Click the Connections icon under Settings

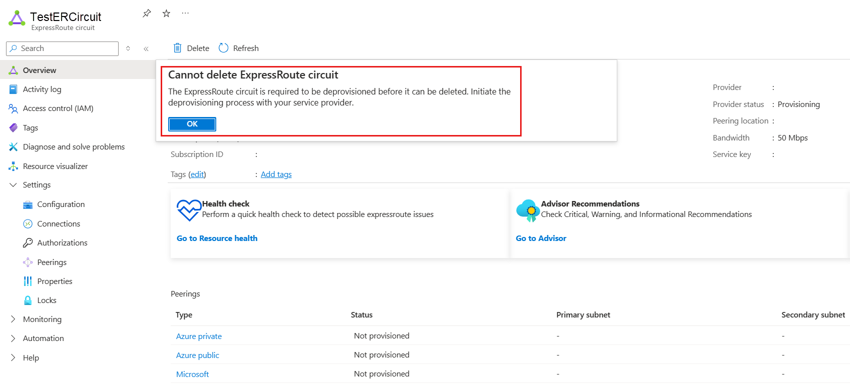[28, 223]
